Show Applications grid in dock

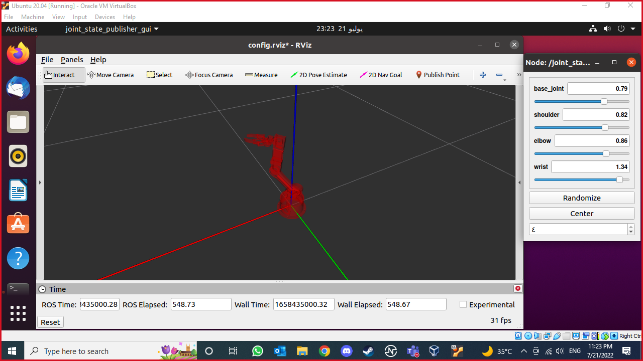tap(18, 313)
